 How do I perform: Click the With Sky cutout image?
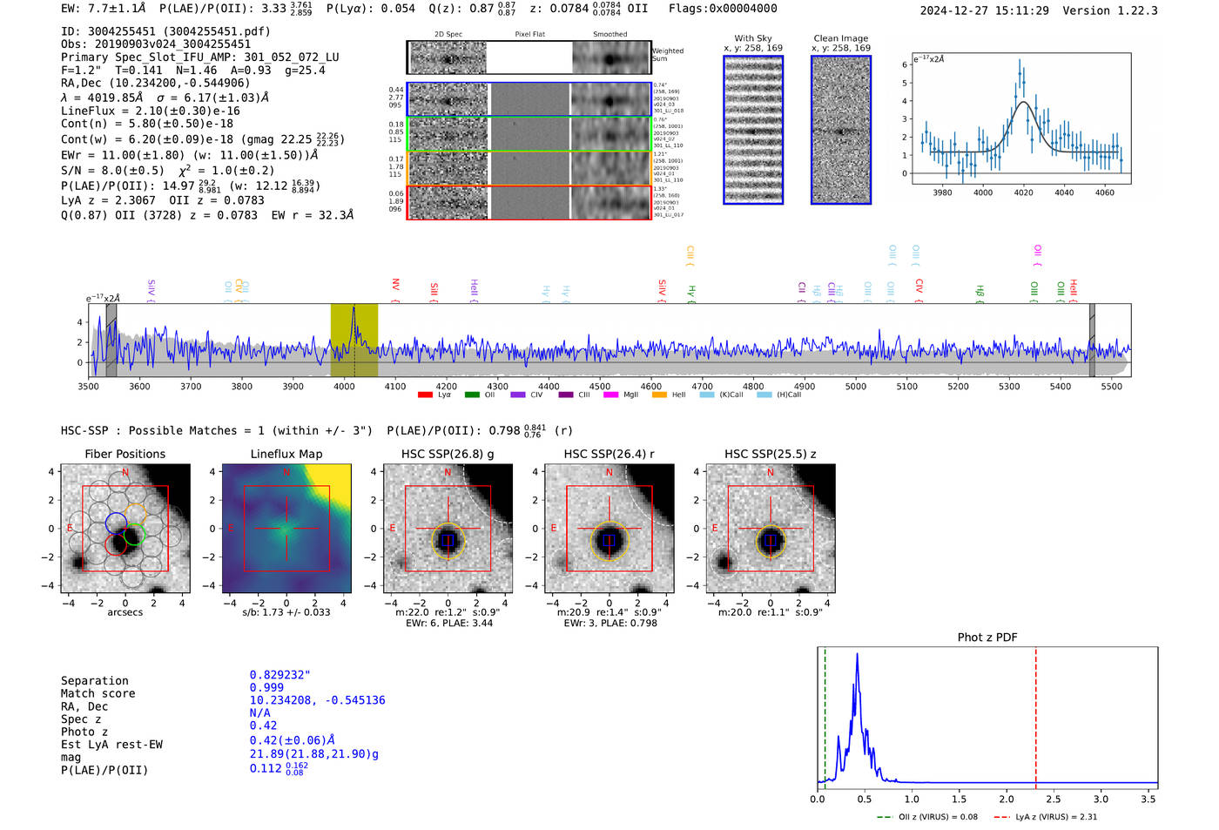(x=753, y=131)
